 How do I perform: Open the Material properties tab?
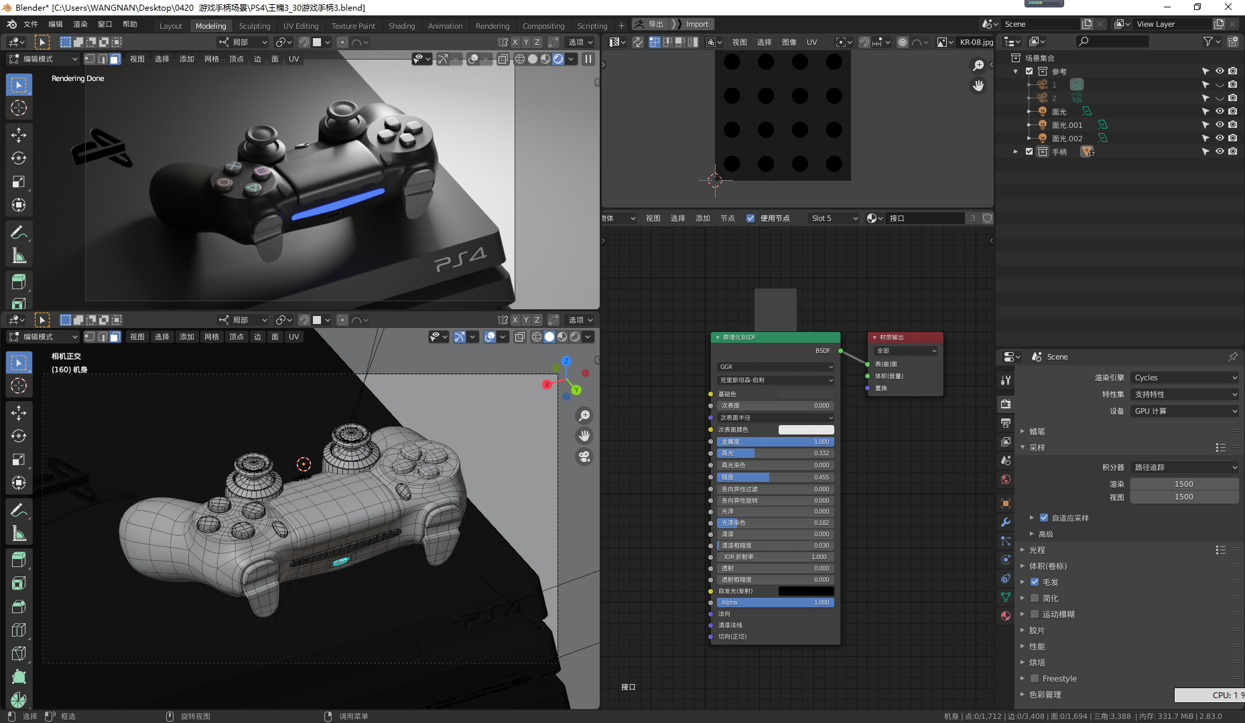(1006, 616)
